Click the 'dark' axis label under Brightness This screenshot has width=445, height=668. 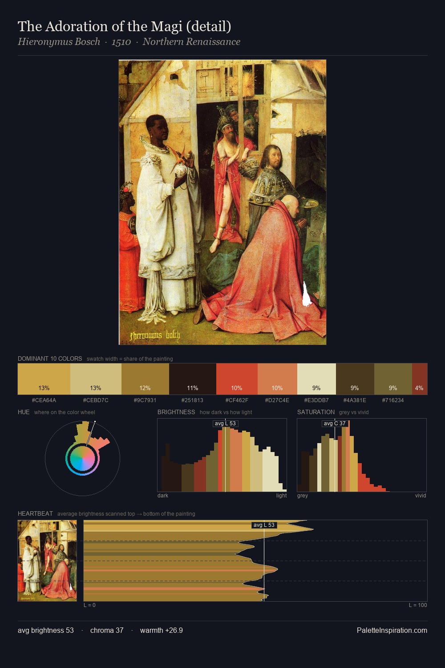tap(163, 496)
